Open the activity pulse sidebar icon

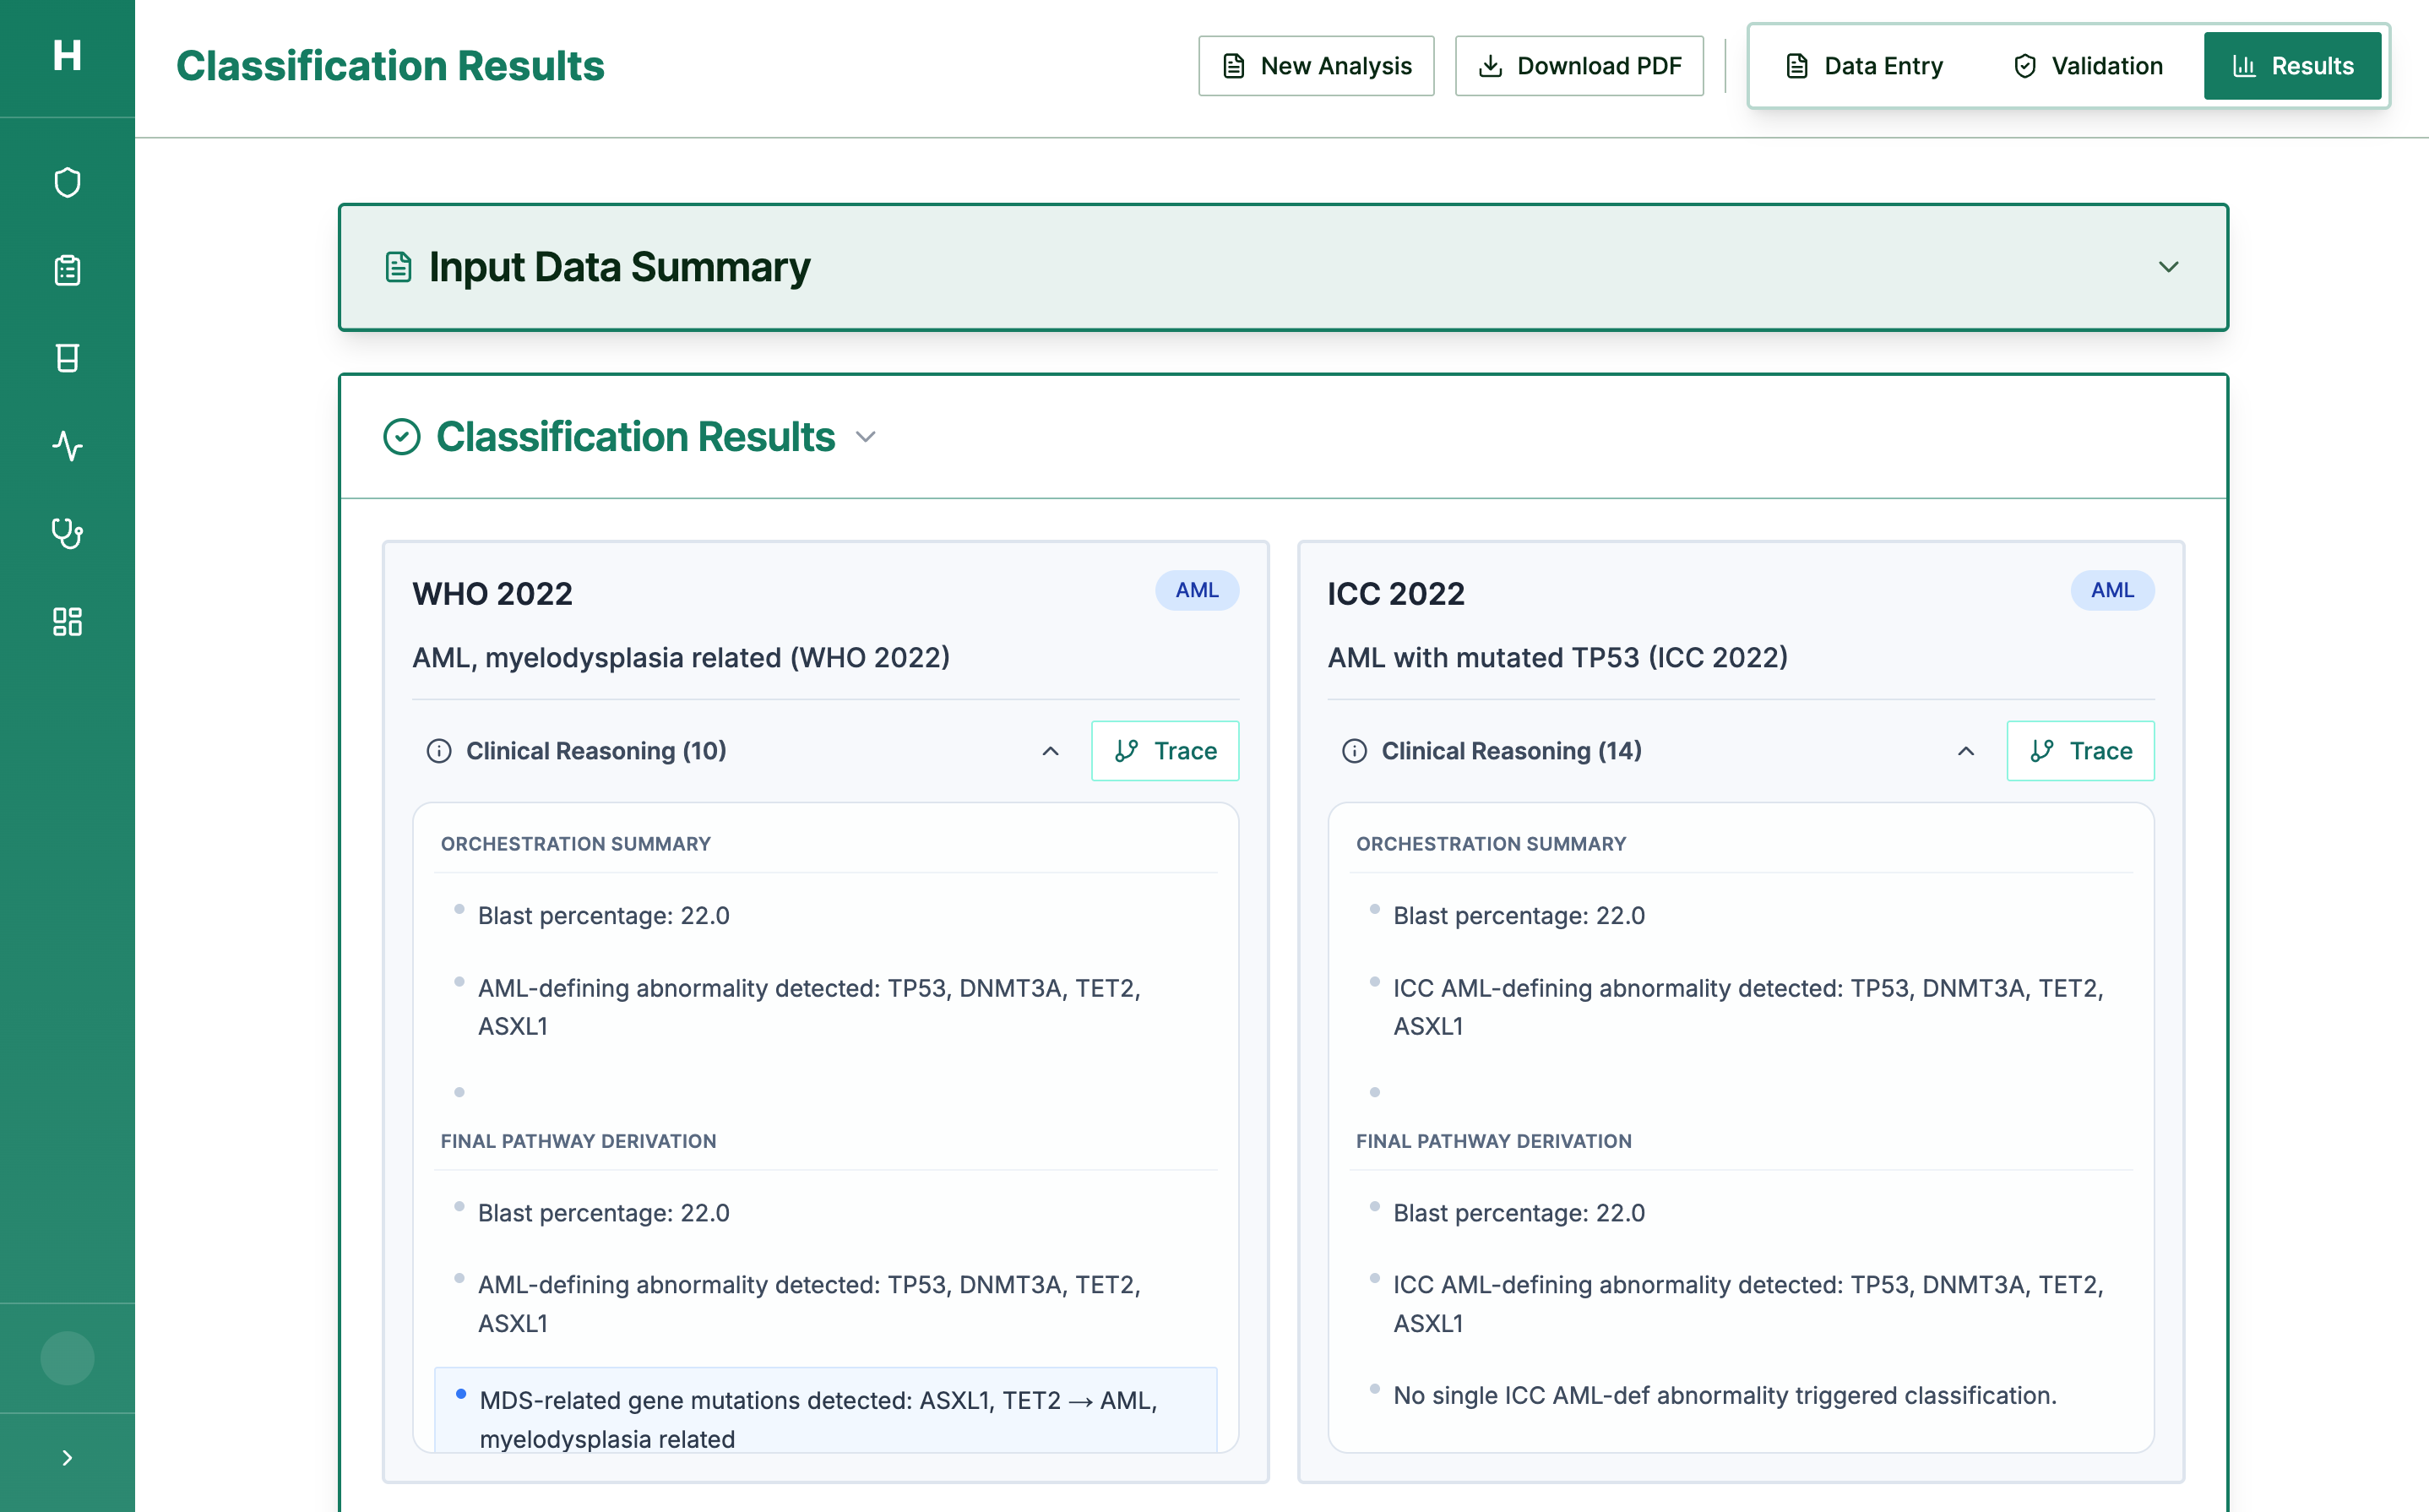[67, 445]
